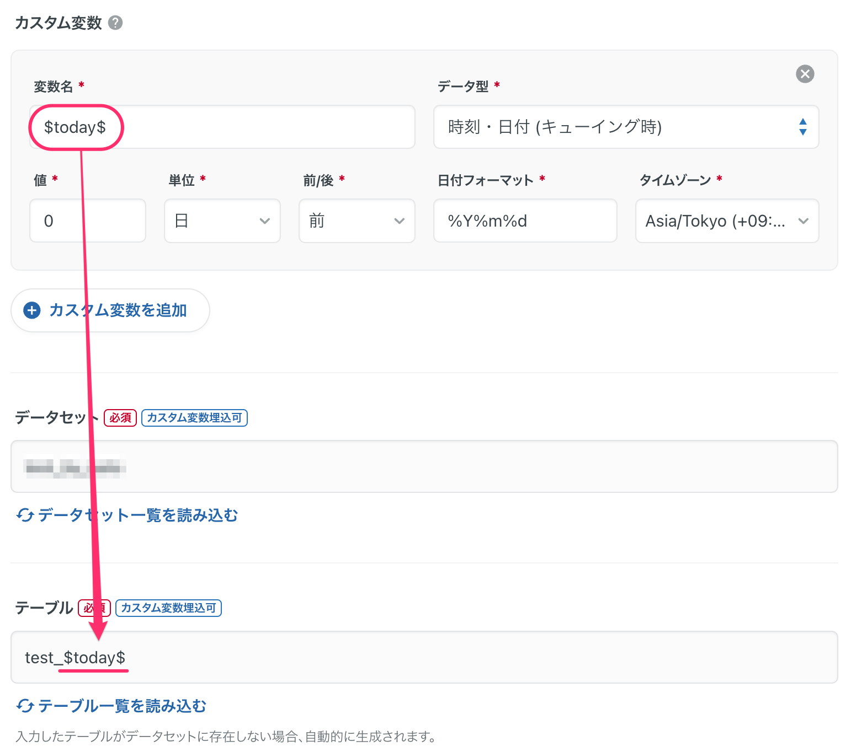The width and height of the screenshot is (851, 752).
Task: Click the help icon beside カスタム変数
Action: coord(115,23)
